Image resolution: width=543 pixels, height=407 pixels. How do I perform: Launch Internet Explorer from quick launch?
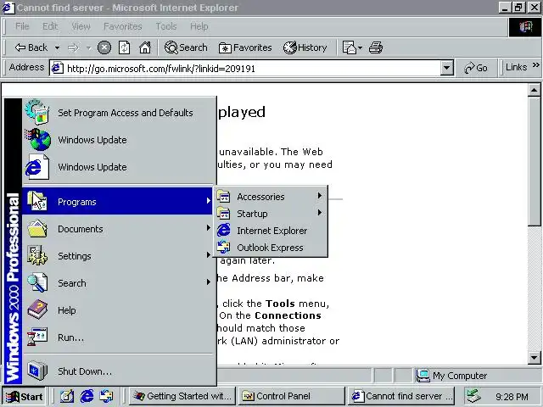tap(87, 396)
